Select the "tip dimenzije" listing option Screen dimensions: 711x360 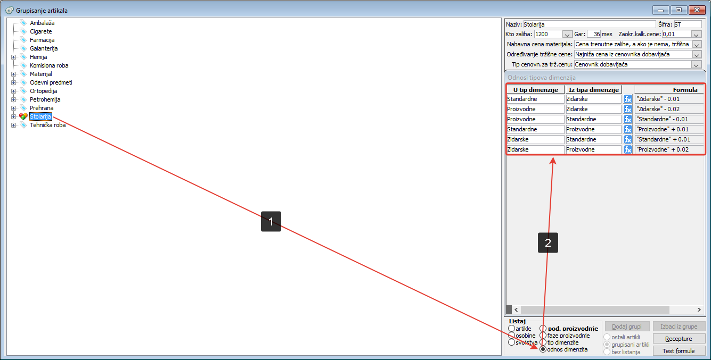click(x=543, y=342)
